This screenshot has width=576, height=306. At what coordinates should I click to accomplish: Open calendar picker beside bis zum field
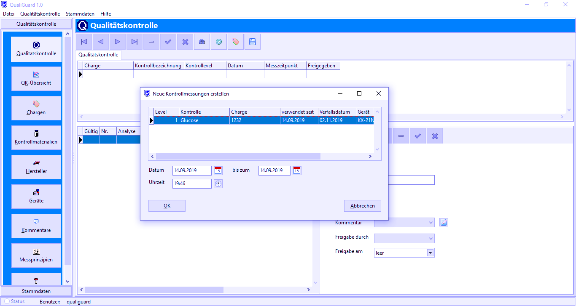pos(297,170)
